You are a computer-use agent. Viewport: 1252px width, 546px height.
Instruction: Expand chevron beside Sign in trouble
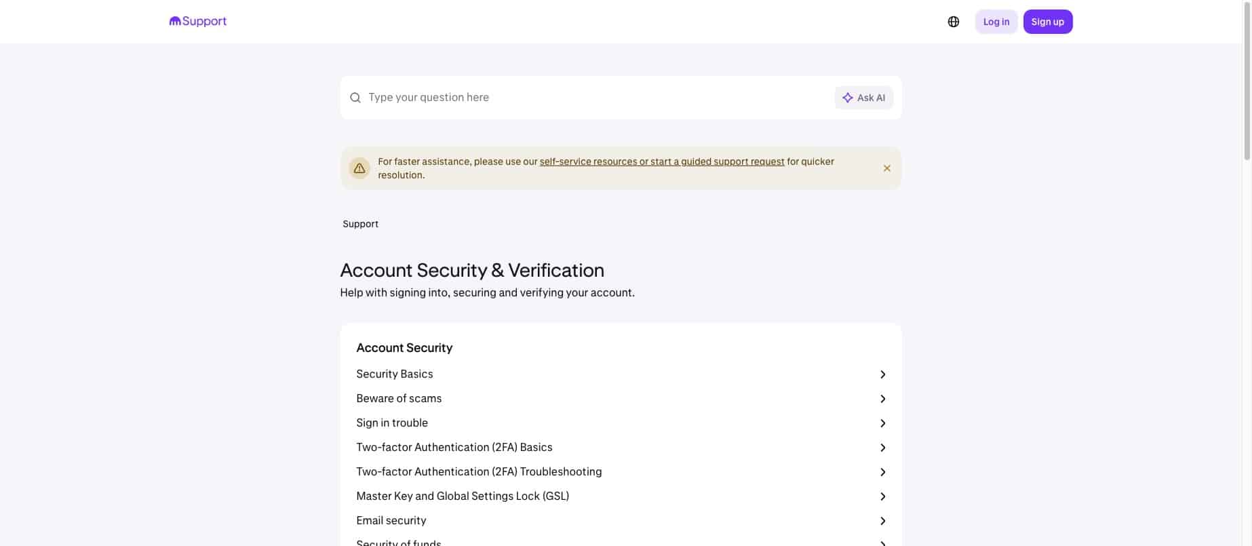tap(882, 423)
